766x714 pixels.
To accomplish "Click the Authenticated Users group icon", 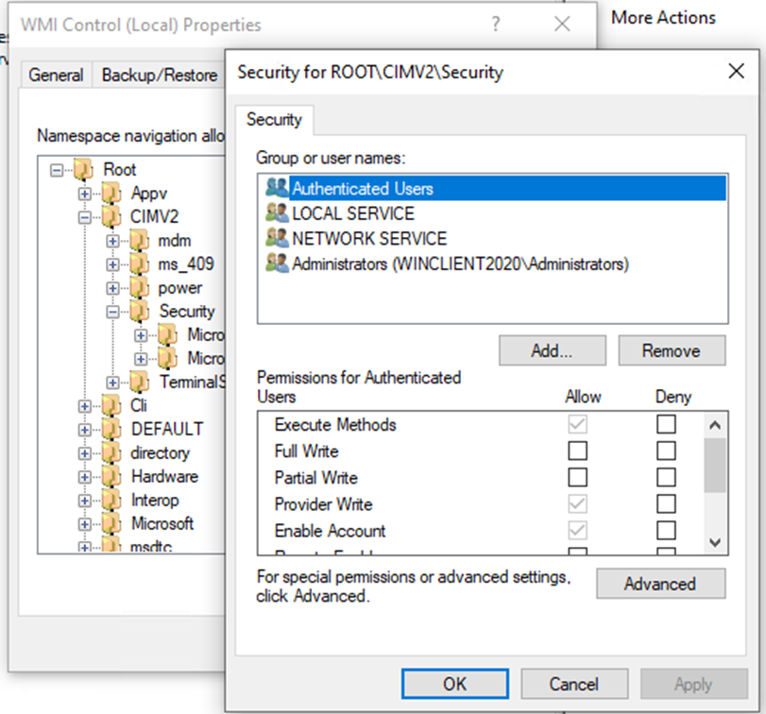I will [277, 188].
